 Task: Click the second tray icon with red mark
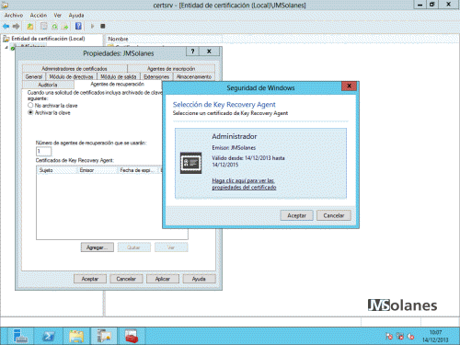click(400, 337)
